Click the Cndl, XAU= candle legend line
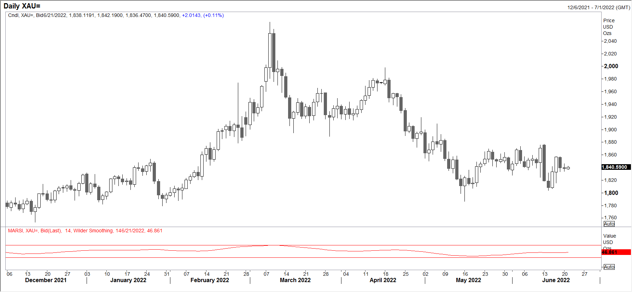Image resolution: width=632 pixels, height=292 pixels. [116, 15]
